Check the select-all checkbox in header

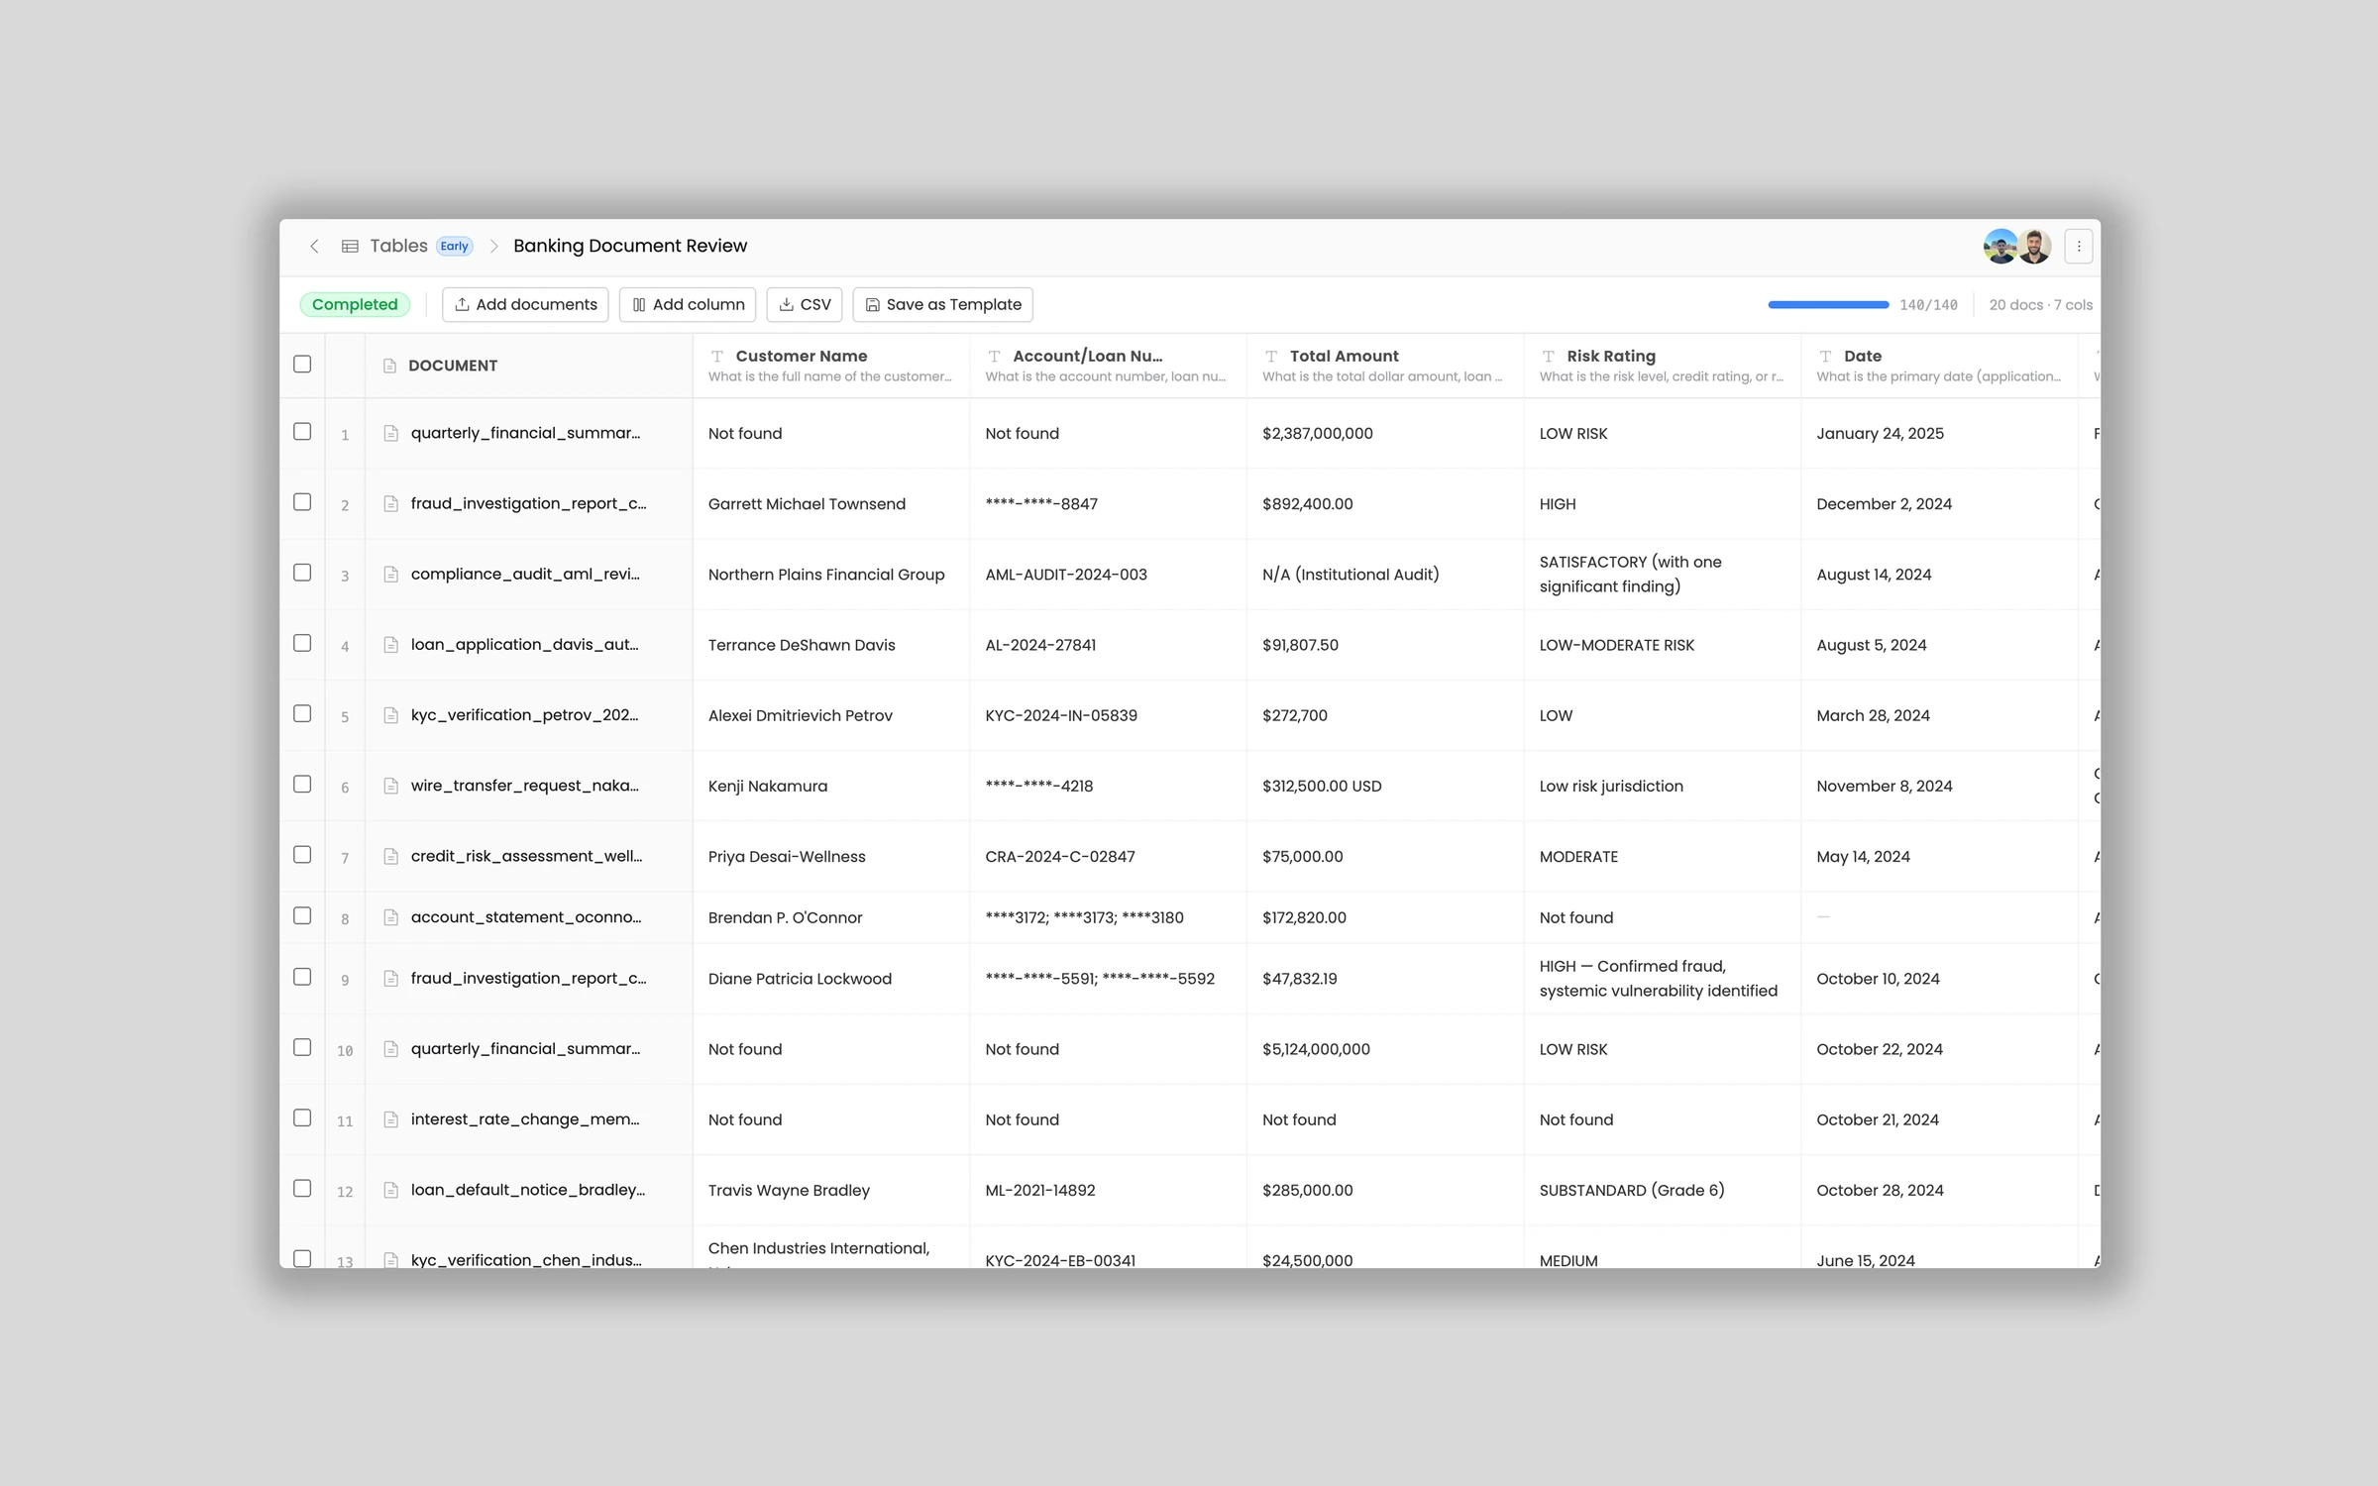click(x=302, y=365)
